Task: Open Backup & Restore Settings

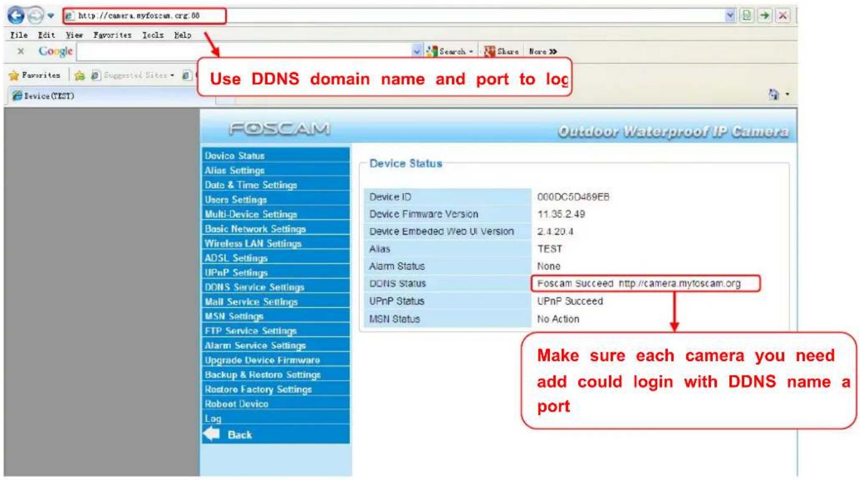Action: click(x=276, y=375)
